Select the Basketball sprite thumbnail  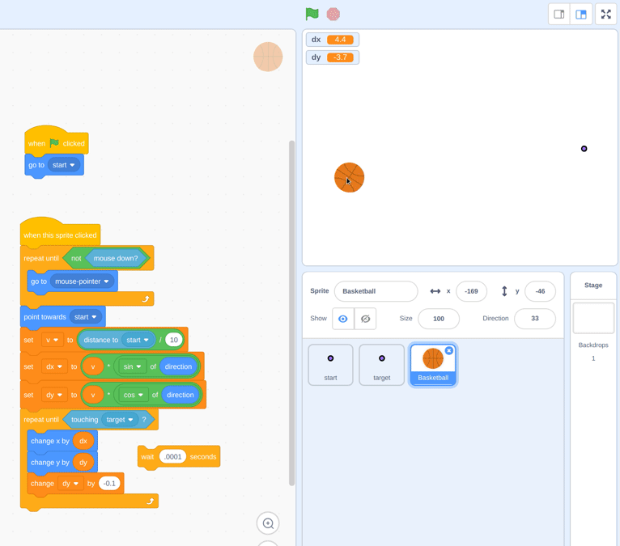[433, 365]
